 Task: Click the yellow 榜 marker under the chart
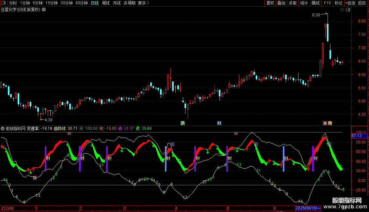point(330,123)
